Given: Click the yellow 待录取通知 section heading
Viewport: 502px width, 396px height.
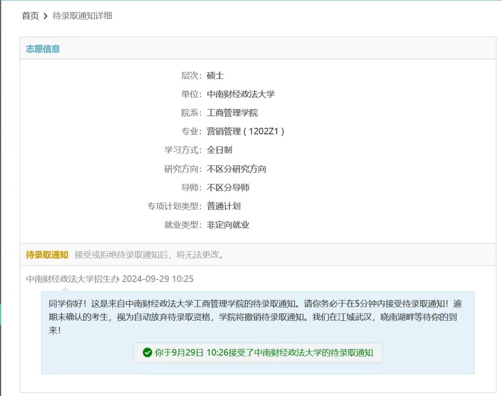Looking at the screenshot, I should pos(47,254).
